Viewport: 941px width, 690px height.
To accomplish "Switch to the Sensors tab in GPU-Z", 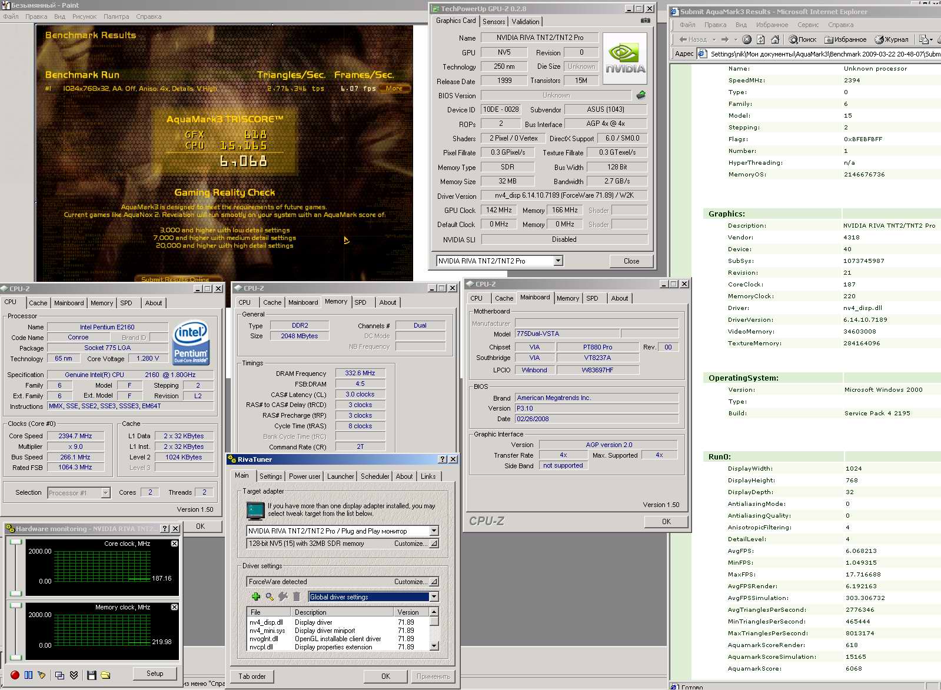I will (494, 22).
